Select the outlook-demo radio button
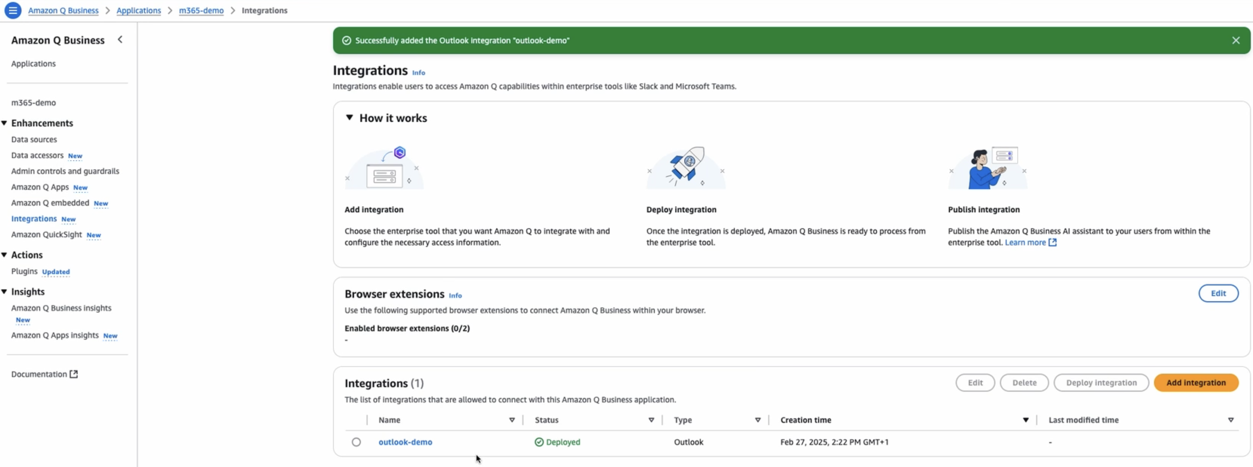1253x467 pixels. point(356,442)
